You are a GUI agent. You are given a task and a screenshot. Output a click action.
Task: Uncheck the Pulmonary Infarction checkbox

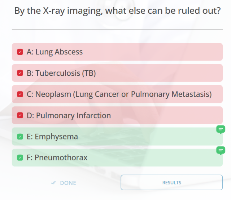click(20, 116)
